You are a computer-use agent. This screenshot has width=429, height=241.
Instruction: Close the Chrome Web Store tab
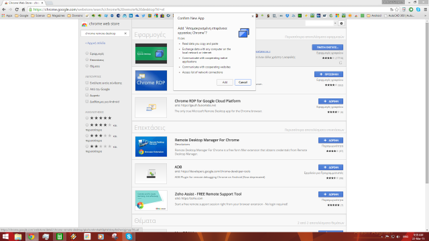tap(42, 3)
